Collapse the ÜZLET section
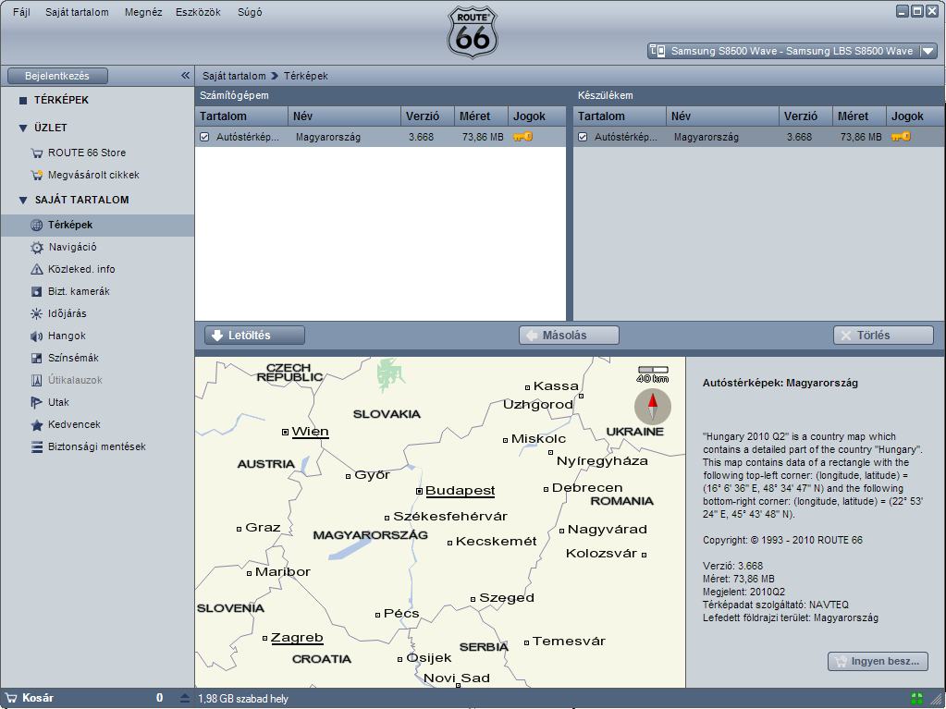This screenshot has height=709, width=946. tap(23, 128)
